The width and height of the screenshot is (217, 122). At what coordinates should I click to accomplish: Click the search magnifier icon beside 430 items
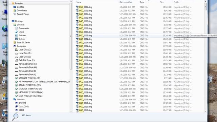(x=15, y=117)
